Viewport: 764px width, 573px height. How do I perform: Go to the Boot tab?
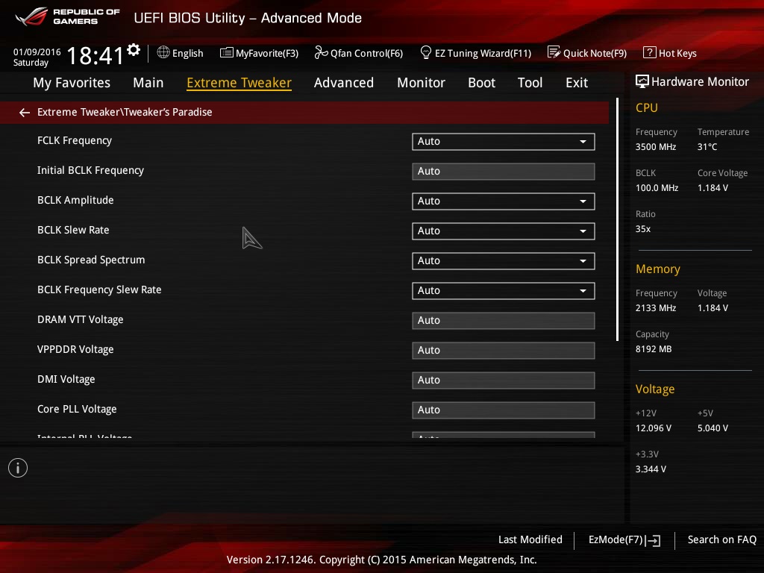(x=481, y=83)
